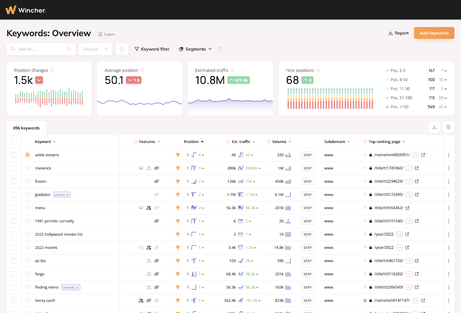Check the box for fargo keyword

click(x=14, y=274)
